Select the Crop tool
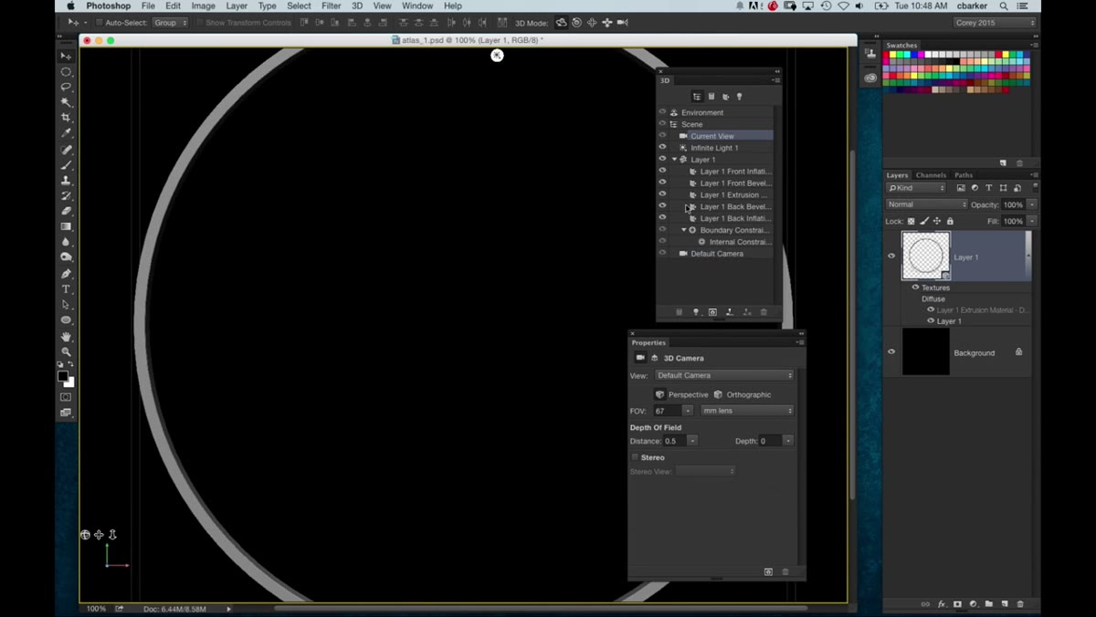This screenshot has height=617, width=1096. (66, 118)
